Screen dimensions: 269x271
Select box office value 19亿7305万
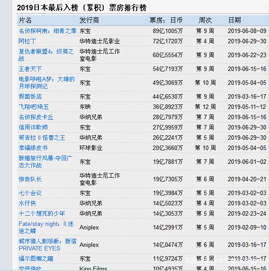168,179
